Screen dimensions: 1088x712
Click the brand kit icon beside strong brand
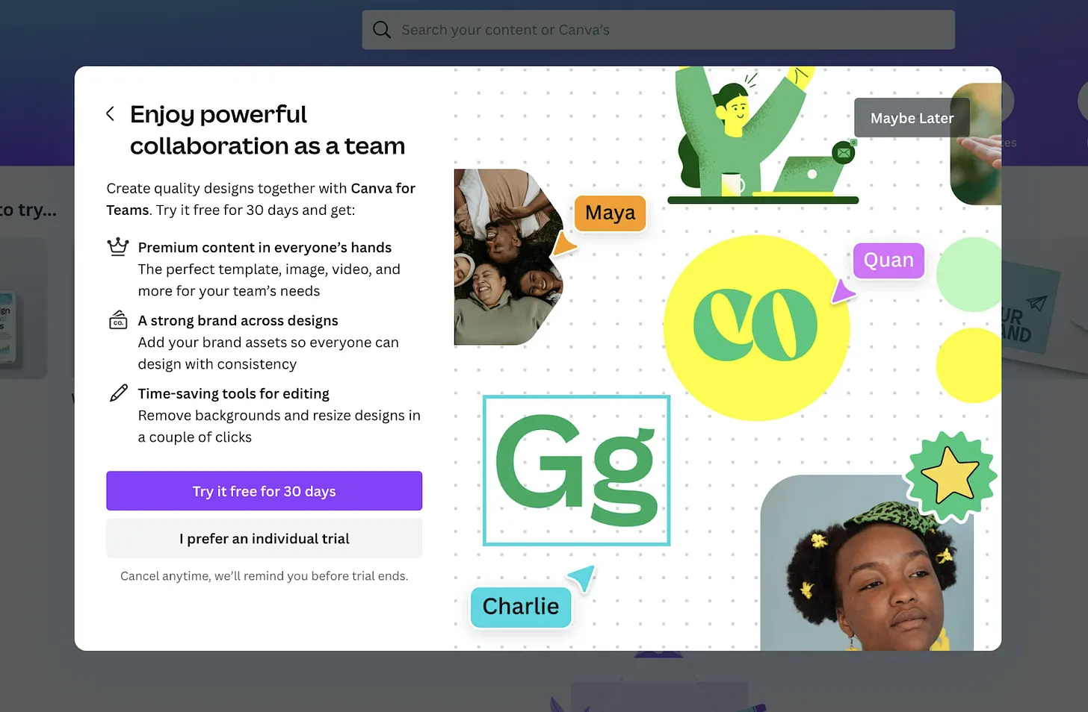(x=118, y=320)
